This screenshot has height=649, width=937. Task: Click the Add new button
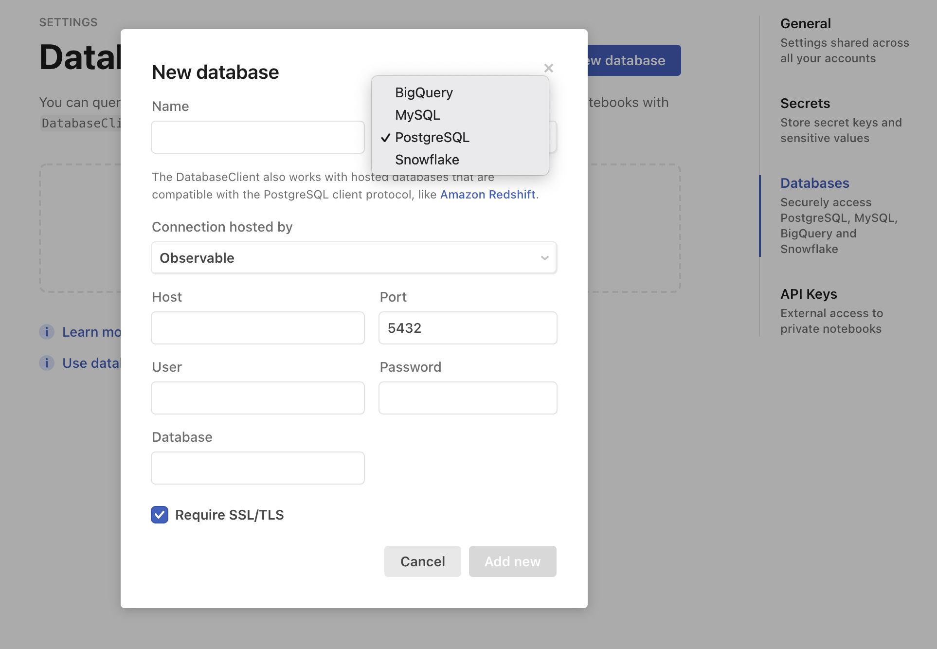[x=512, y=561]
